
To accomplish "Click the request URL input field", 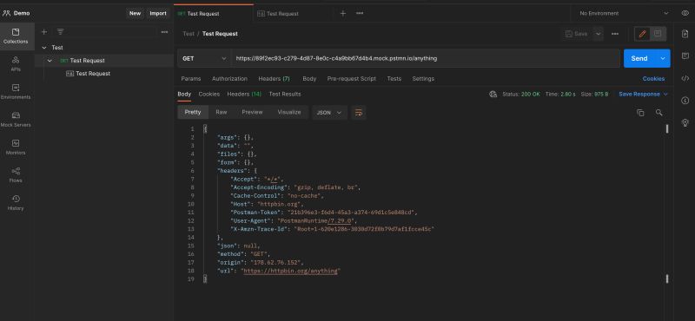I will (x=426, y=58).
